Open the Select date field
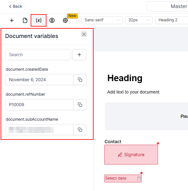The width and height of the screenshot is (188, 191). pyautogui.click(x=120, y=178)
